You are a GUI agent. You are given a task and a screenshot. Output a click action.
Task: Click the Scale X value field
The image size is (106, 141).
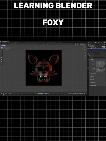99,70
